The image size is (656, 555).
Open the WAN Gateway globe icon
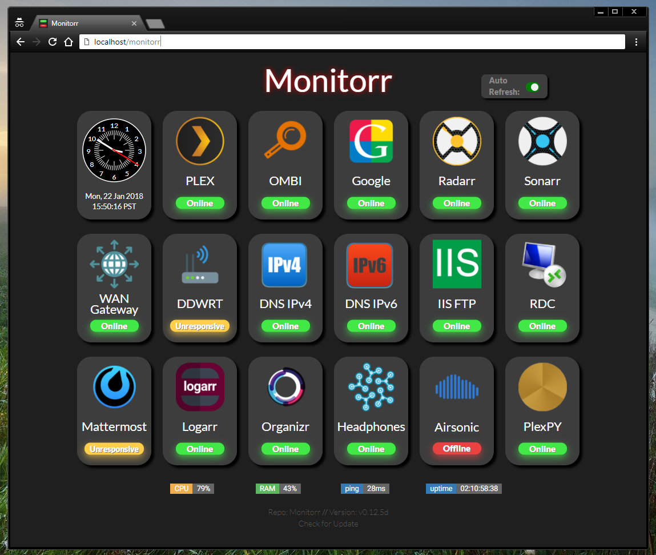[x=114, y=264]
